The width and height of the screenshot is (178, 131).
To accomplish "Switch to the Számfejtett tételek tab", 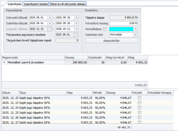I will (x=36, y=4).
